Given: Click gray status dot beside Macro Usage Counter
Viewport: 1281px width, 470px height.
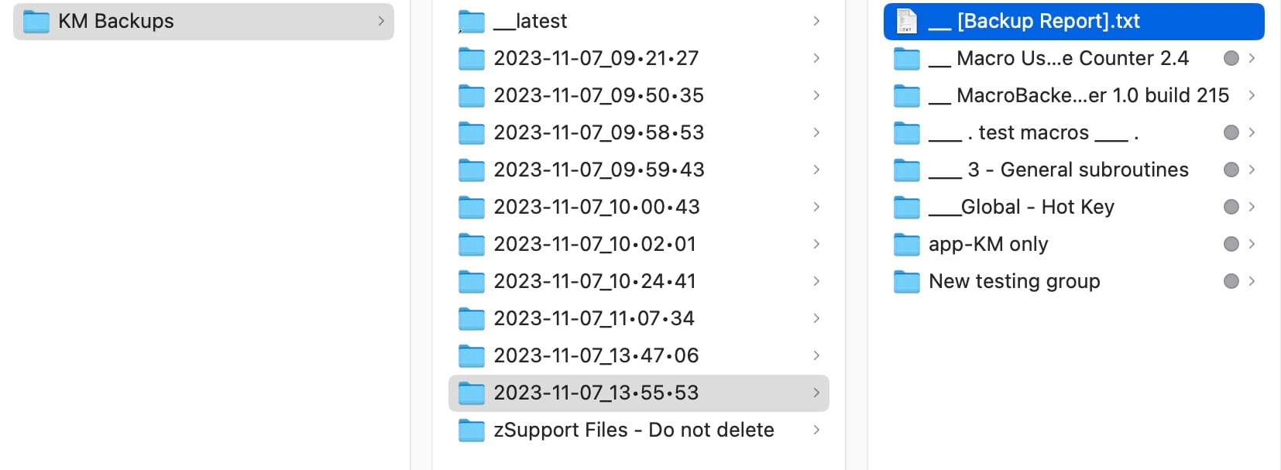Looking at the screenshot, I should coord(1231,59).
